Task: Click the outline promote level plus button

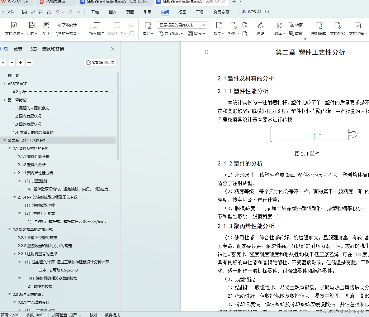Action: 21,63
